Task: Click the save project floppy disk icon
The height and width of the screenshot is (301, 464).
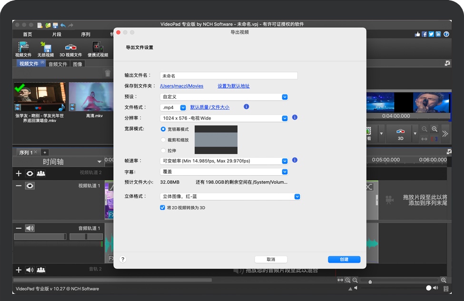Action: (x=55, y=25)
